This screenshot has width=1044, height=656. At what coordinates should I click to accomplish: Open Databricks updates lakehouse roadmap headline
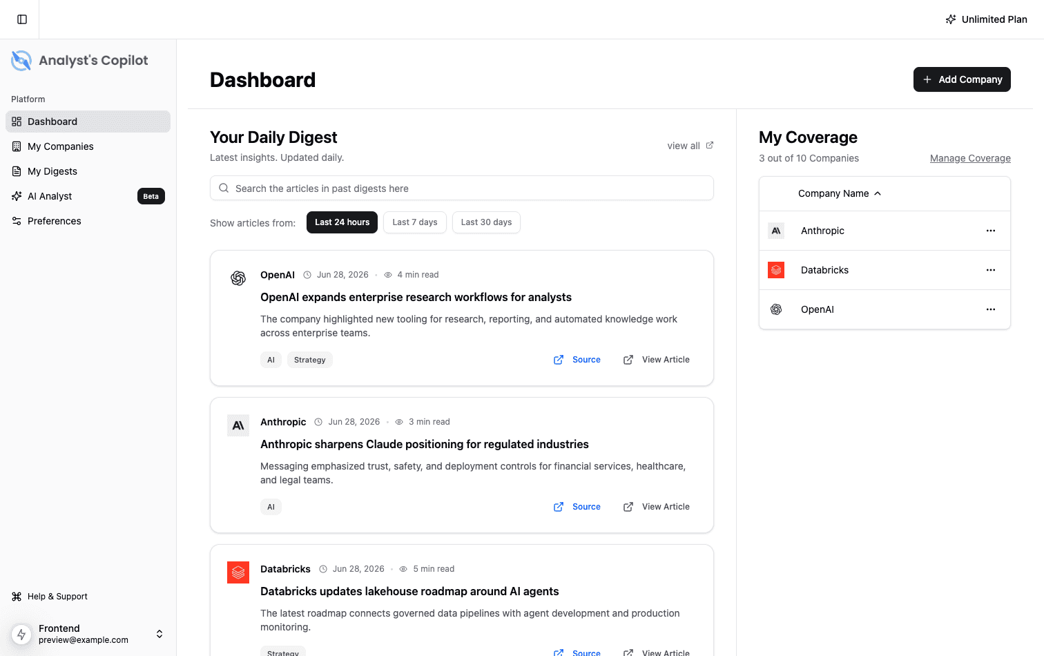pos(409,591)
